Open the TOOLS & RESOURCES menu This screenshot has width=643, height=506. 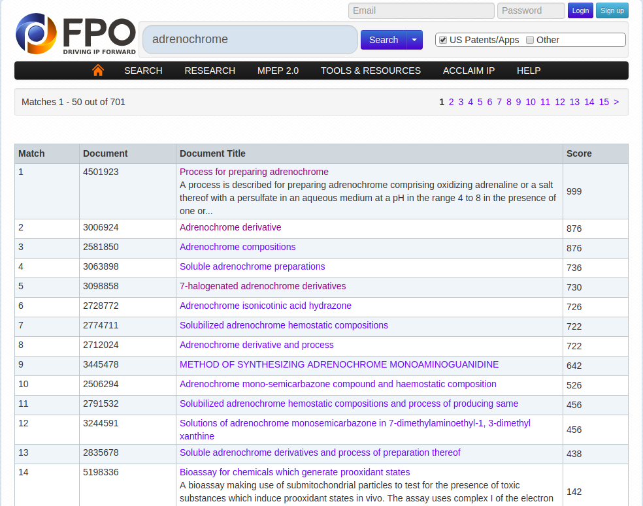(x=371, y=71)
